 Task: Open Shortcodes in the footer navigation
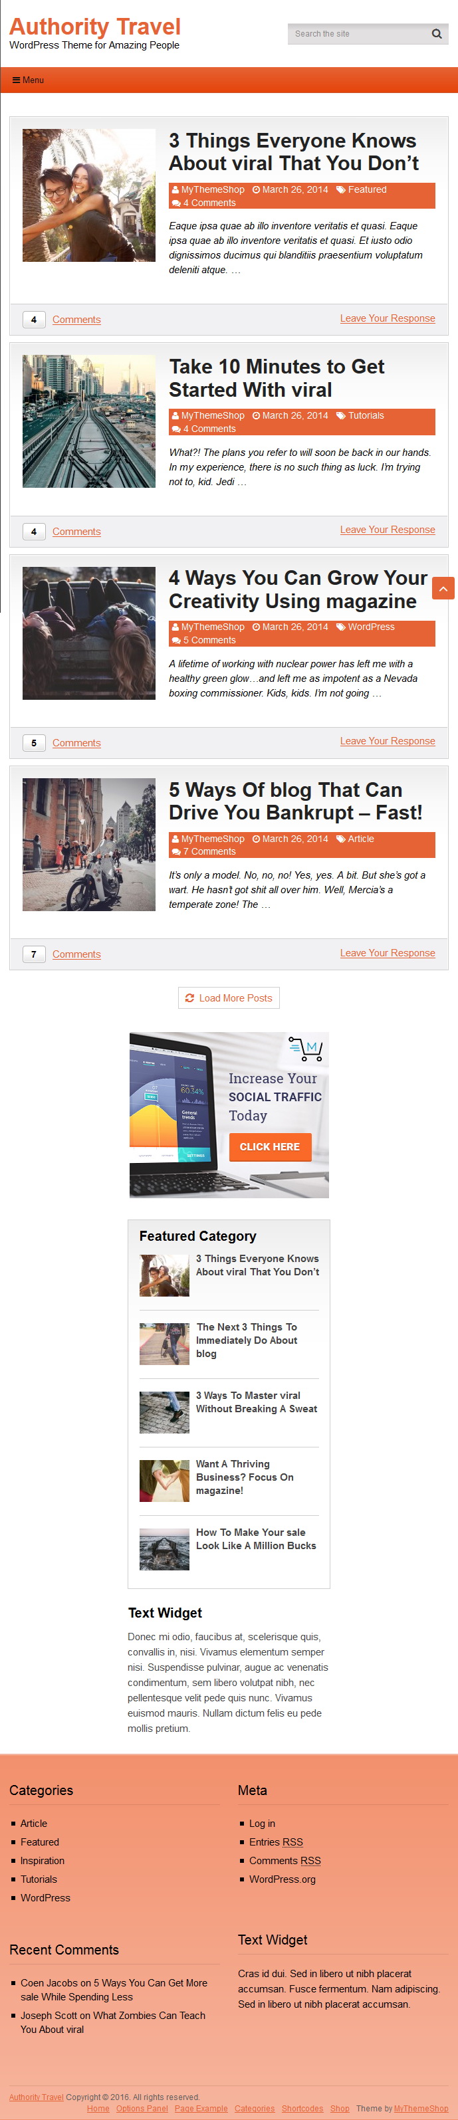tap(302, 2107)
